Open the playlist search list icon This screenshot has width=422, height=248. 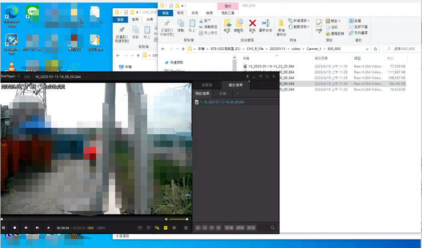click(157, 228)
